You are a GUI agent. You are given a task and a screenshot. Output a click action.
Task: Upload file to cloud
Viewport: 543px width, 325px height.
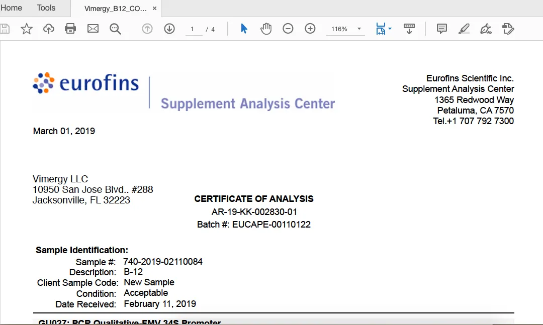pyautogui.click(x=49, y=29)
